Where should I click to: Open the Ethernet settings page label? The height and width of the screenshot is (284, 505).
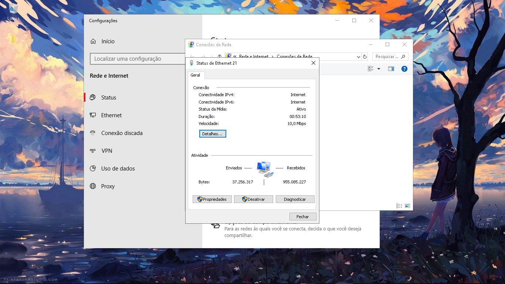(112, 115)
